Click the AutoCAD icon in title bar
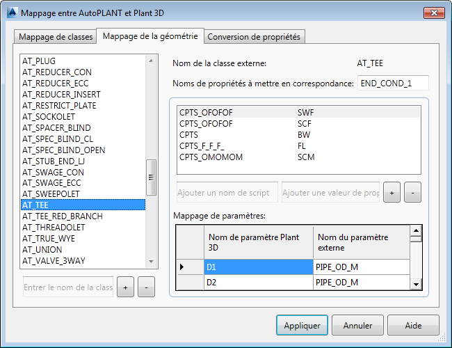Image resolution: width=452 pixels, height=348 pixels. (12, 13)
